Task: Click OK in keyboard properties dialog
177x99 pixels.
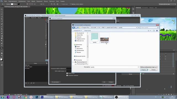Action: [104, 82]
